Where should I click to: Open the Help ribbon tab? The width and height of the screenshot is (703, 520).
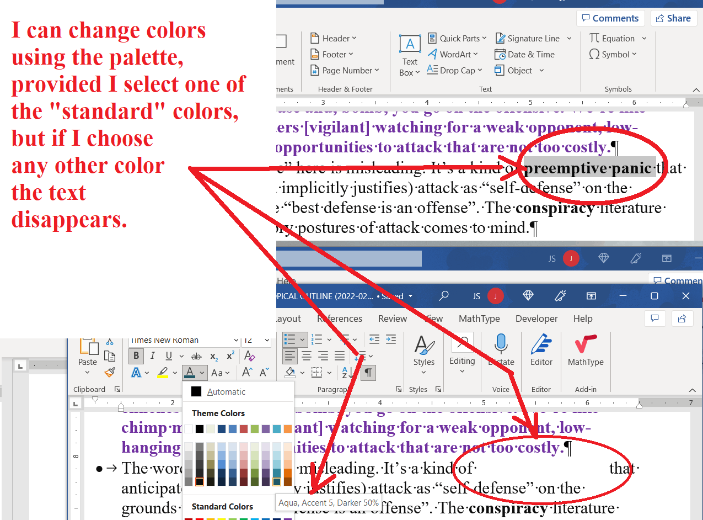click(x=583, y=319)
